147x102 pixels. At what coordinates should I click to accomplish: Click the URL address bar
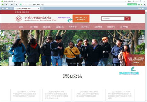tap(73, 4)
